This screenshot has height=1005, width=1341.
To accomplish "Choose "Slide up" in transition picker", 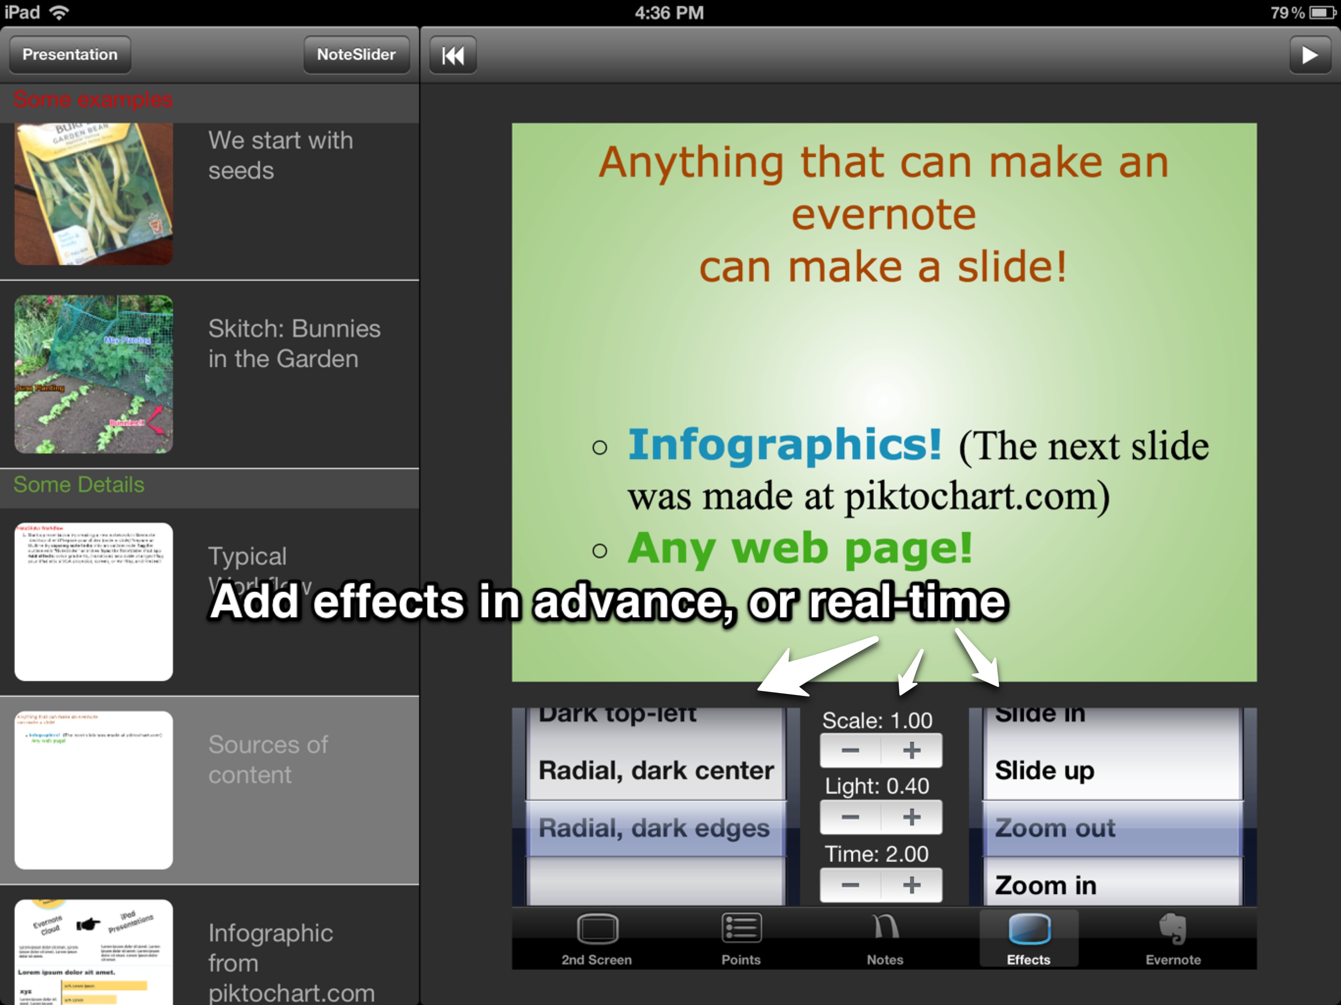I will [x=1045, y=771].
